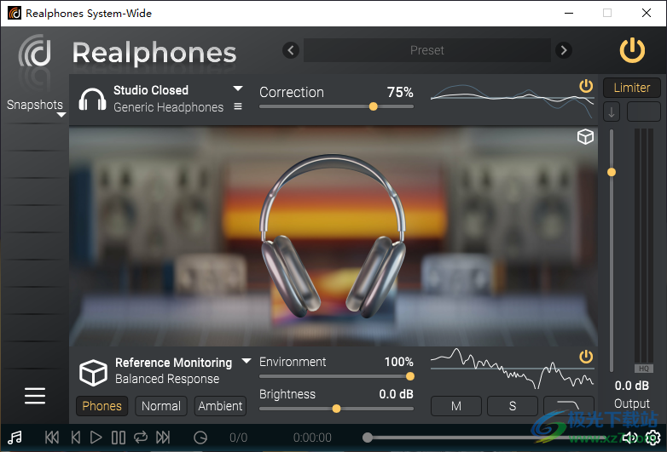Adjust the Brightness slider
This screenshot has width=667, height=452.
(336, 409)
